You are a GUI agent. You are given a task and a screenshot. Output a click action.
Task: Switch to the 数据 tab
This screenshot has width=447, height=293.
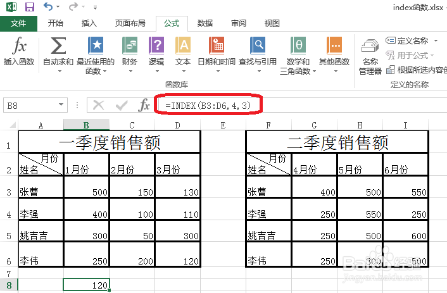[205, 23]
